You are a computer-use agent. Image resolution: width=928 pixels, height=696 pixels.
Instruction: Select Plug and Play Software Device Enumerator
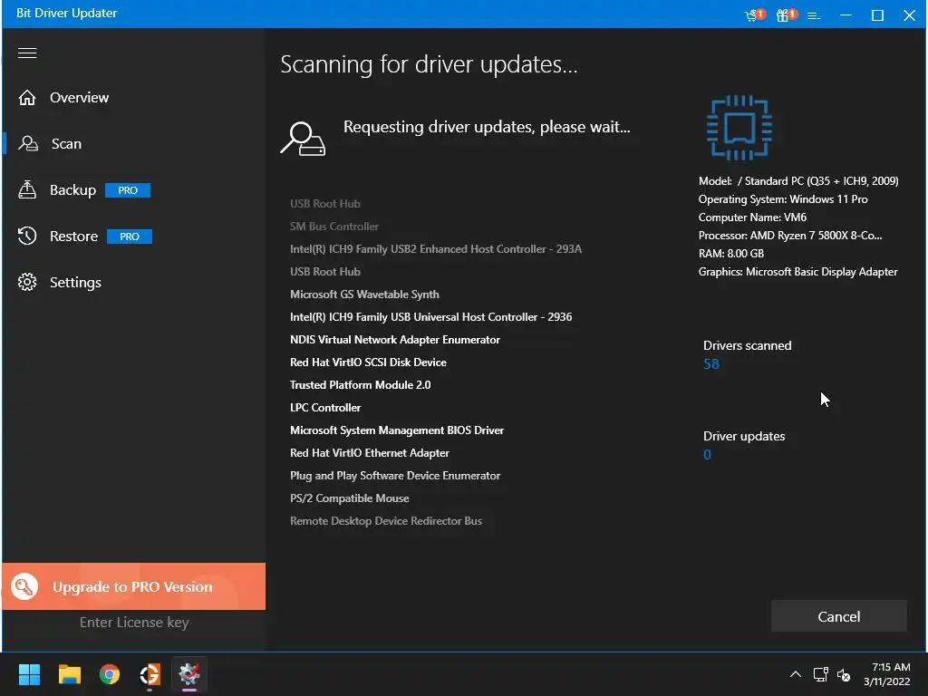[x=395, y=476]
